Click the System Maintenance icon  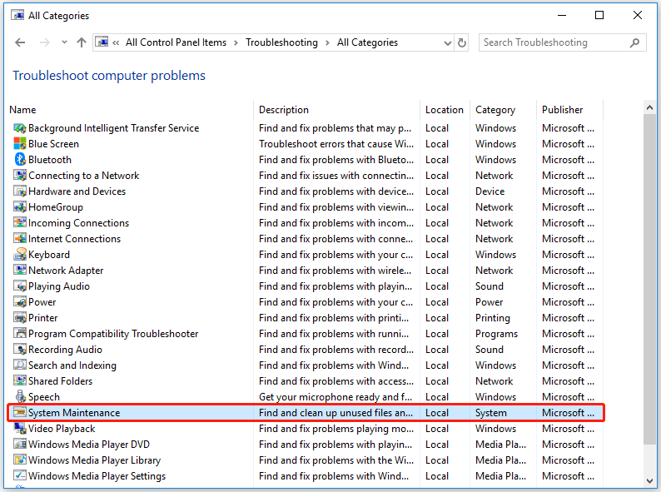pos(20,413)
